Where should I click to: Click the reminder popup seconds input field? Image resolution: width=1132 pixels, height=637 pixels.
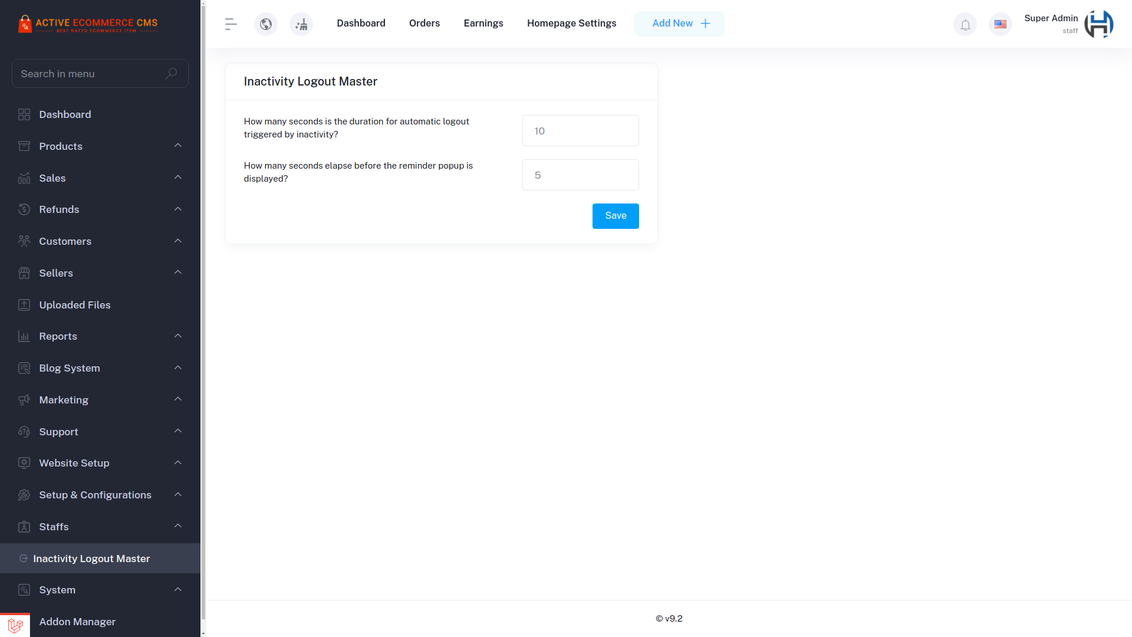(x=581, y=175)
